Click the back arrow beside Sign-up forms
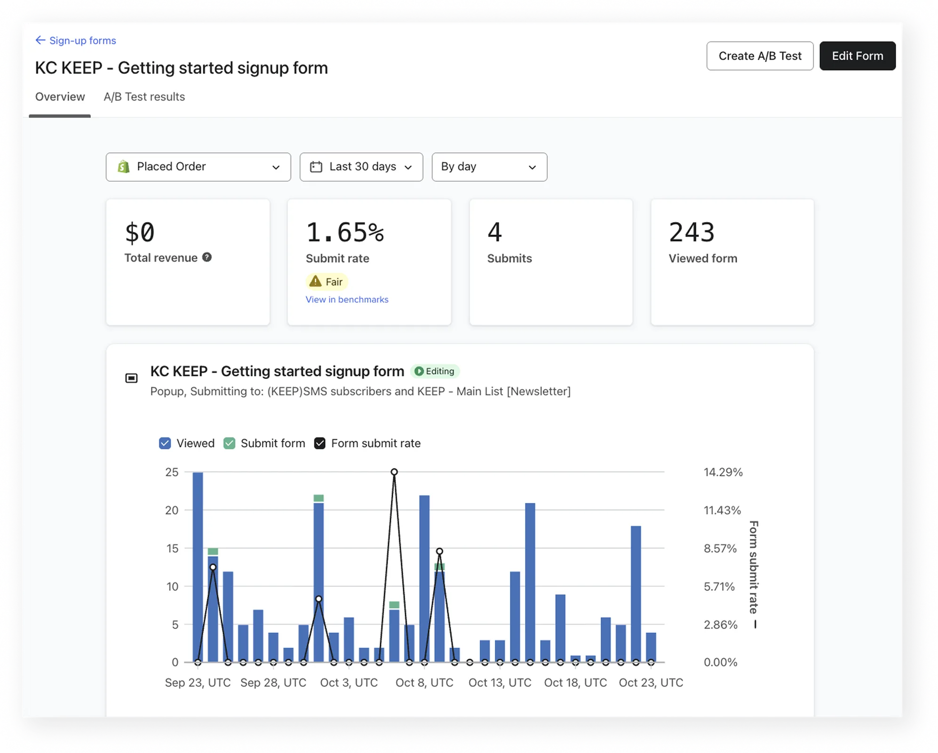 (x=40, y=40)
